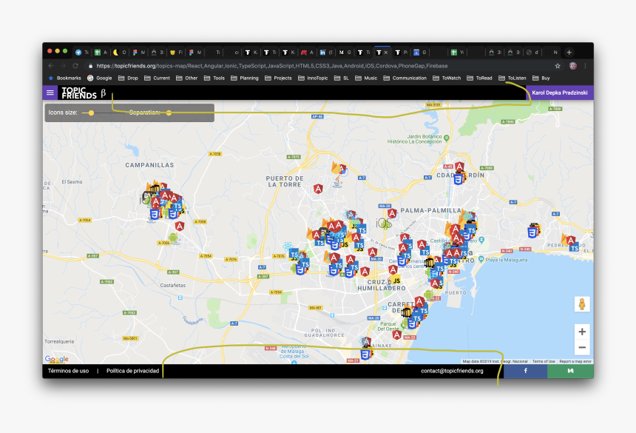
Task: Open the Bookmarks star shortcut
Action: [64, 78]
